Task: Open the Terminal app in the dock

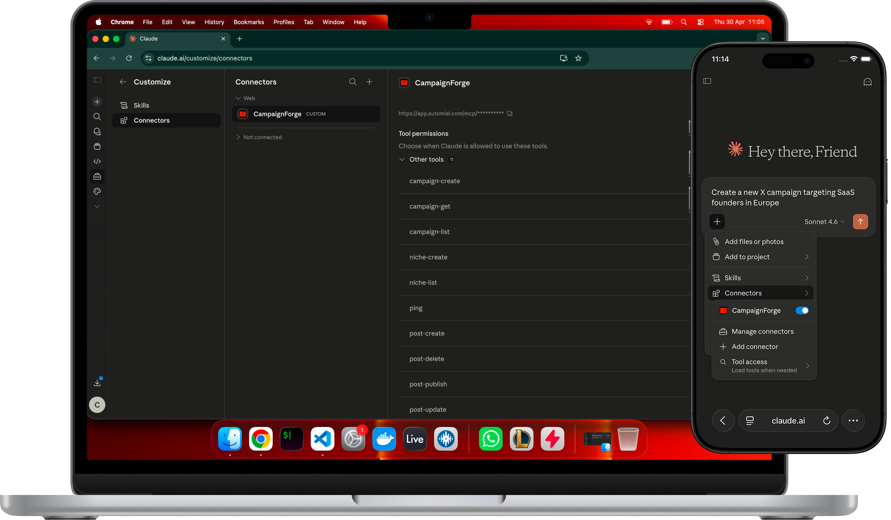Action: 292,439
